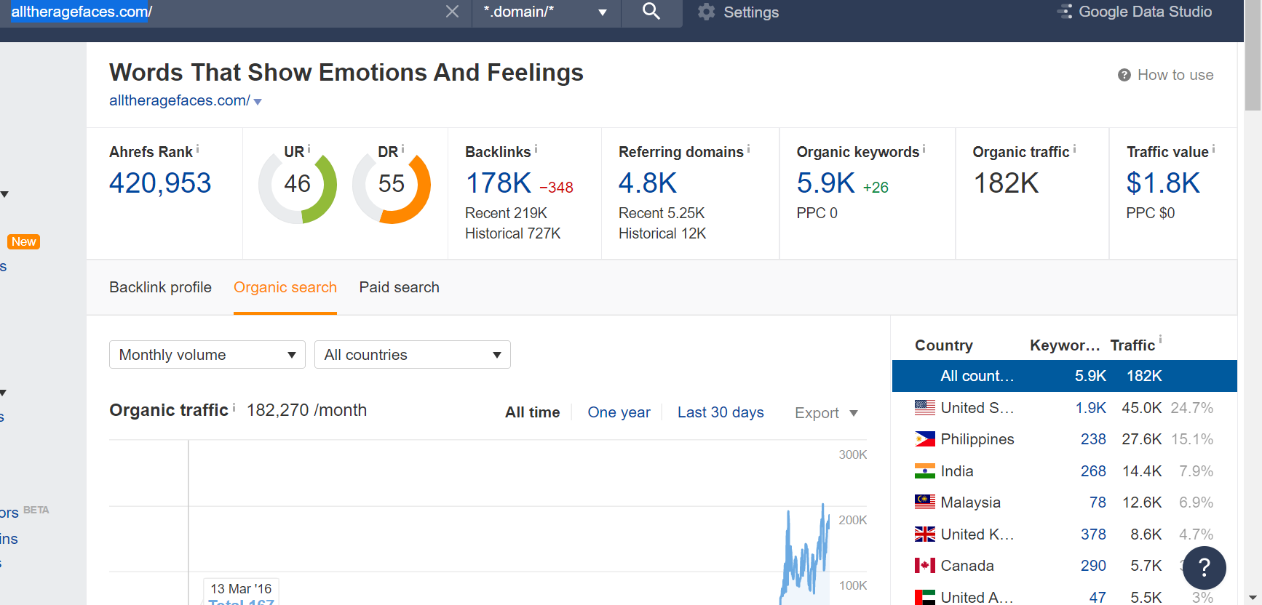Show info tooltip for Backlinks

pyautogui.click(x=536, y=148)
